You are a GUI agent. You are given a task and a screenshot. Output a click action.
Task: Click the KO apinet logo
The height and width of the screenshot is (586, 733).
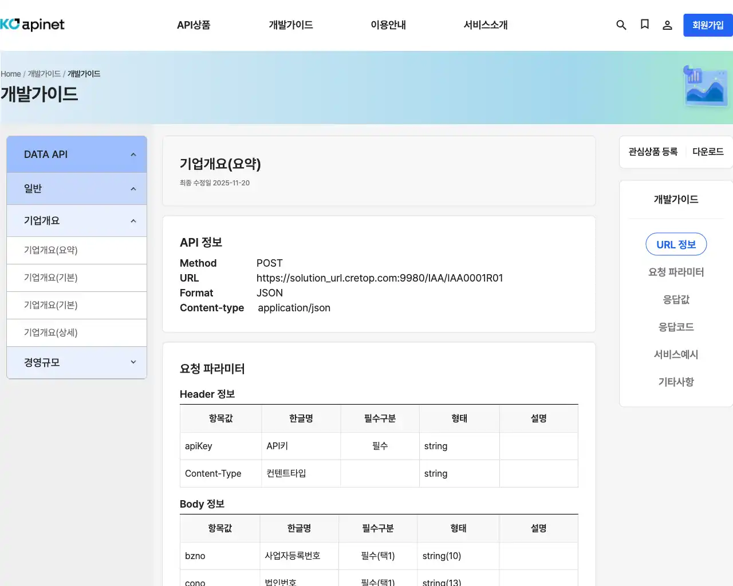click(33, 25)
